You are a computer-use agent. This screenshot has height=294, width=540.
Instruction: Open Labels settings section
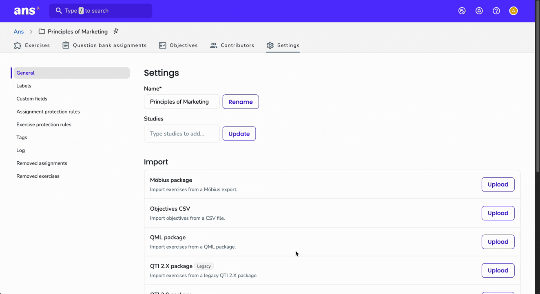[x=24, y=86]
